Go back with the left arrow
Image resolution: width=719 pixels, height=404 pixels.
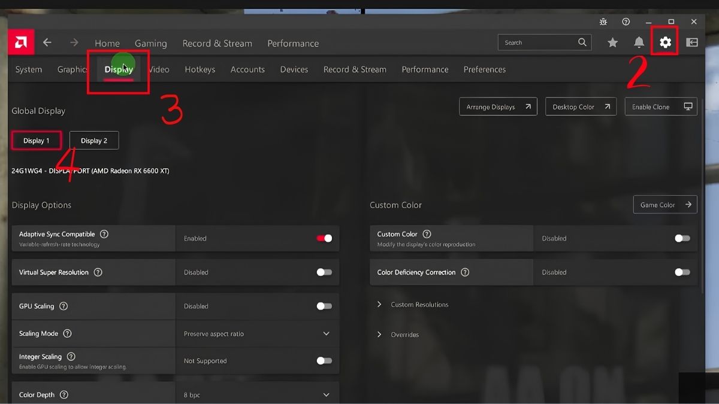(47, 42)
